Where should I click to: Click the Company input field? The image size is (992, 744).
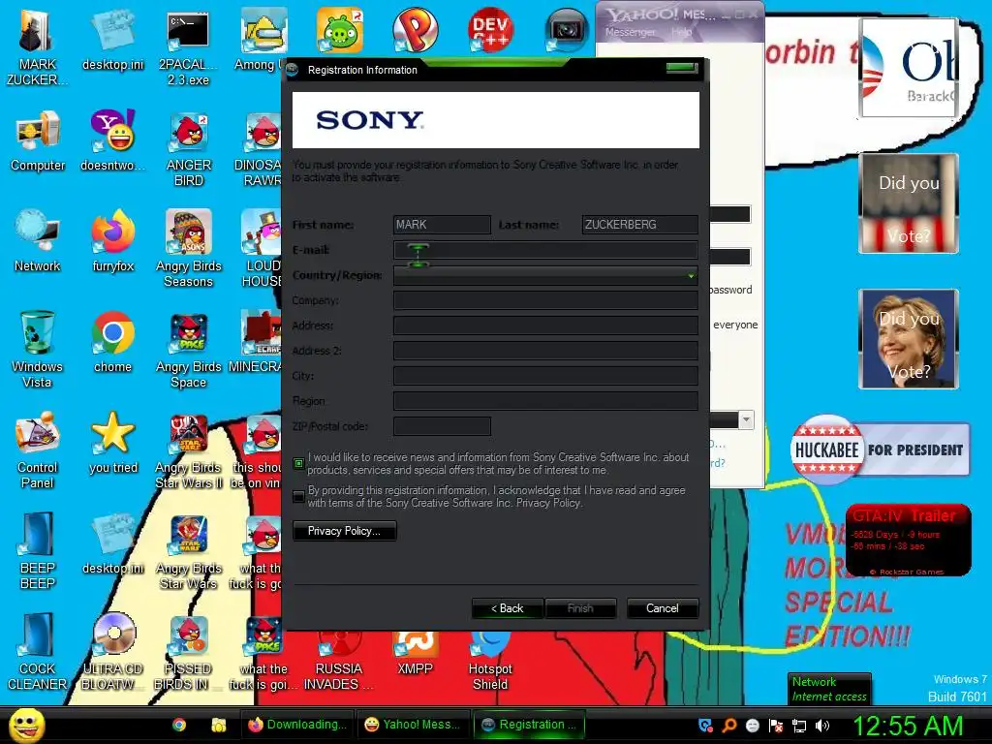(545, 300)
